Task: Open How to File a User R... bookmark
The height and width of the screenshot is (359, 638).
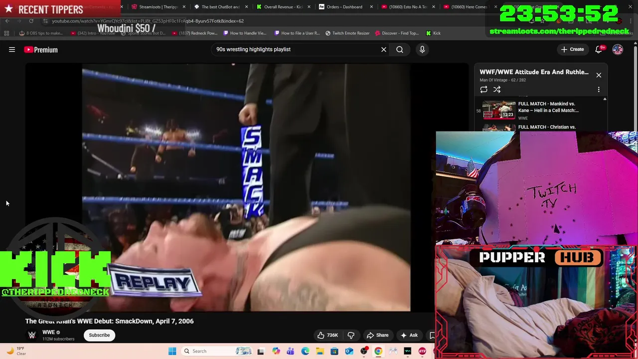Action: [297, 33]
